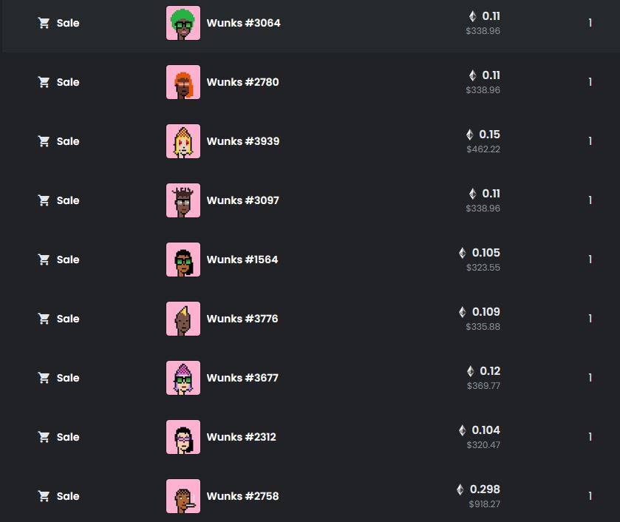Image resolution: width=620 pixels, height=522 pixels.
Task: Open the Wunks #3097 thumbnail image
Action: tap(183, 200)
